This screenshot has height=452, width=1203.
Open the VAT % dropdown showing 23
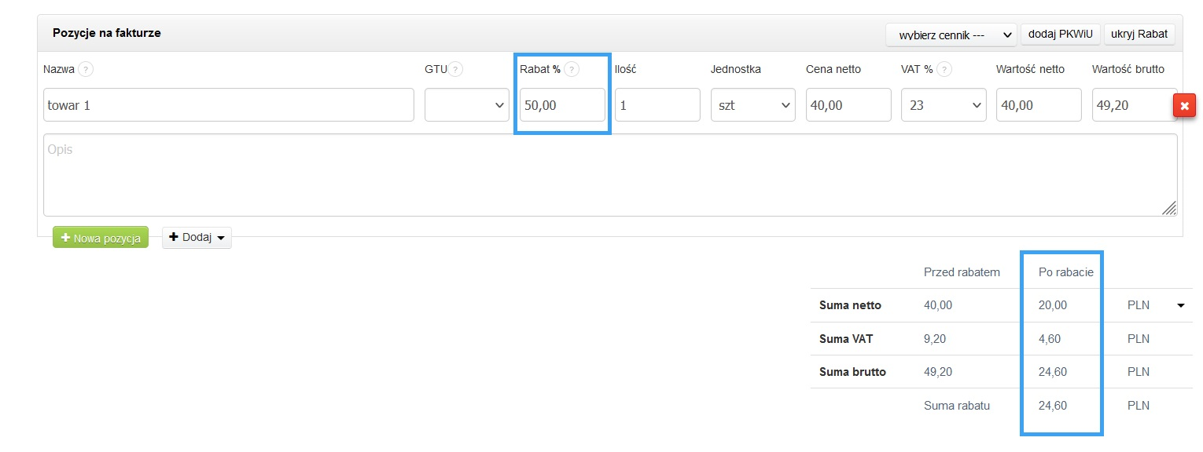pos(944,105)
